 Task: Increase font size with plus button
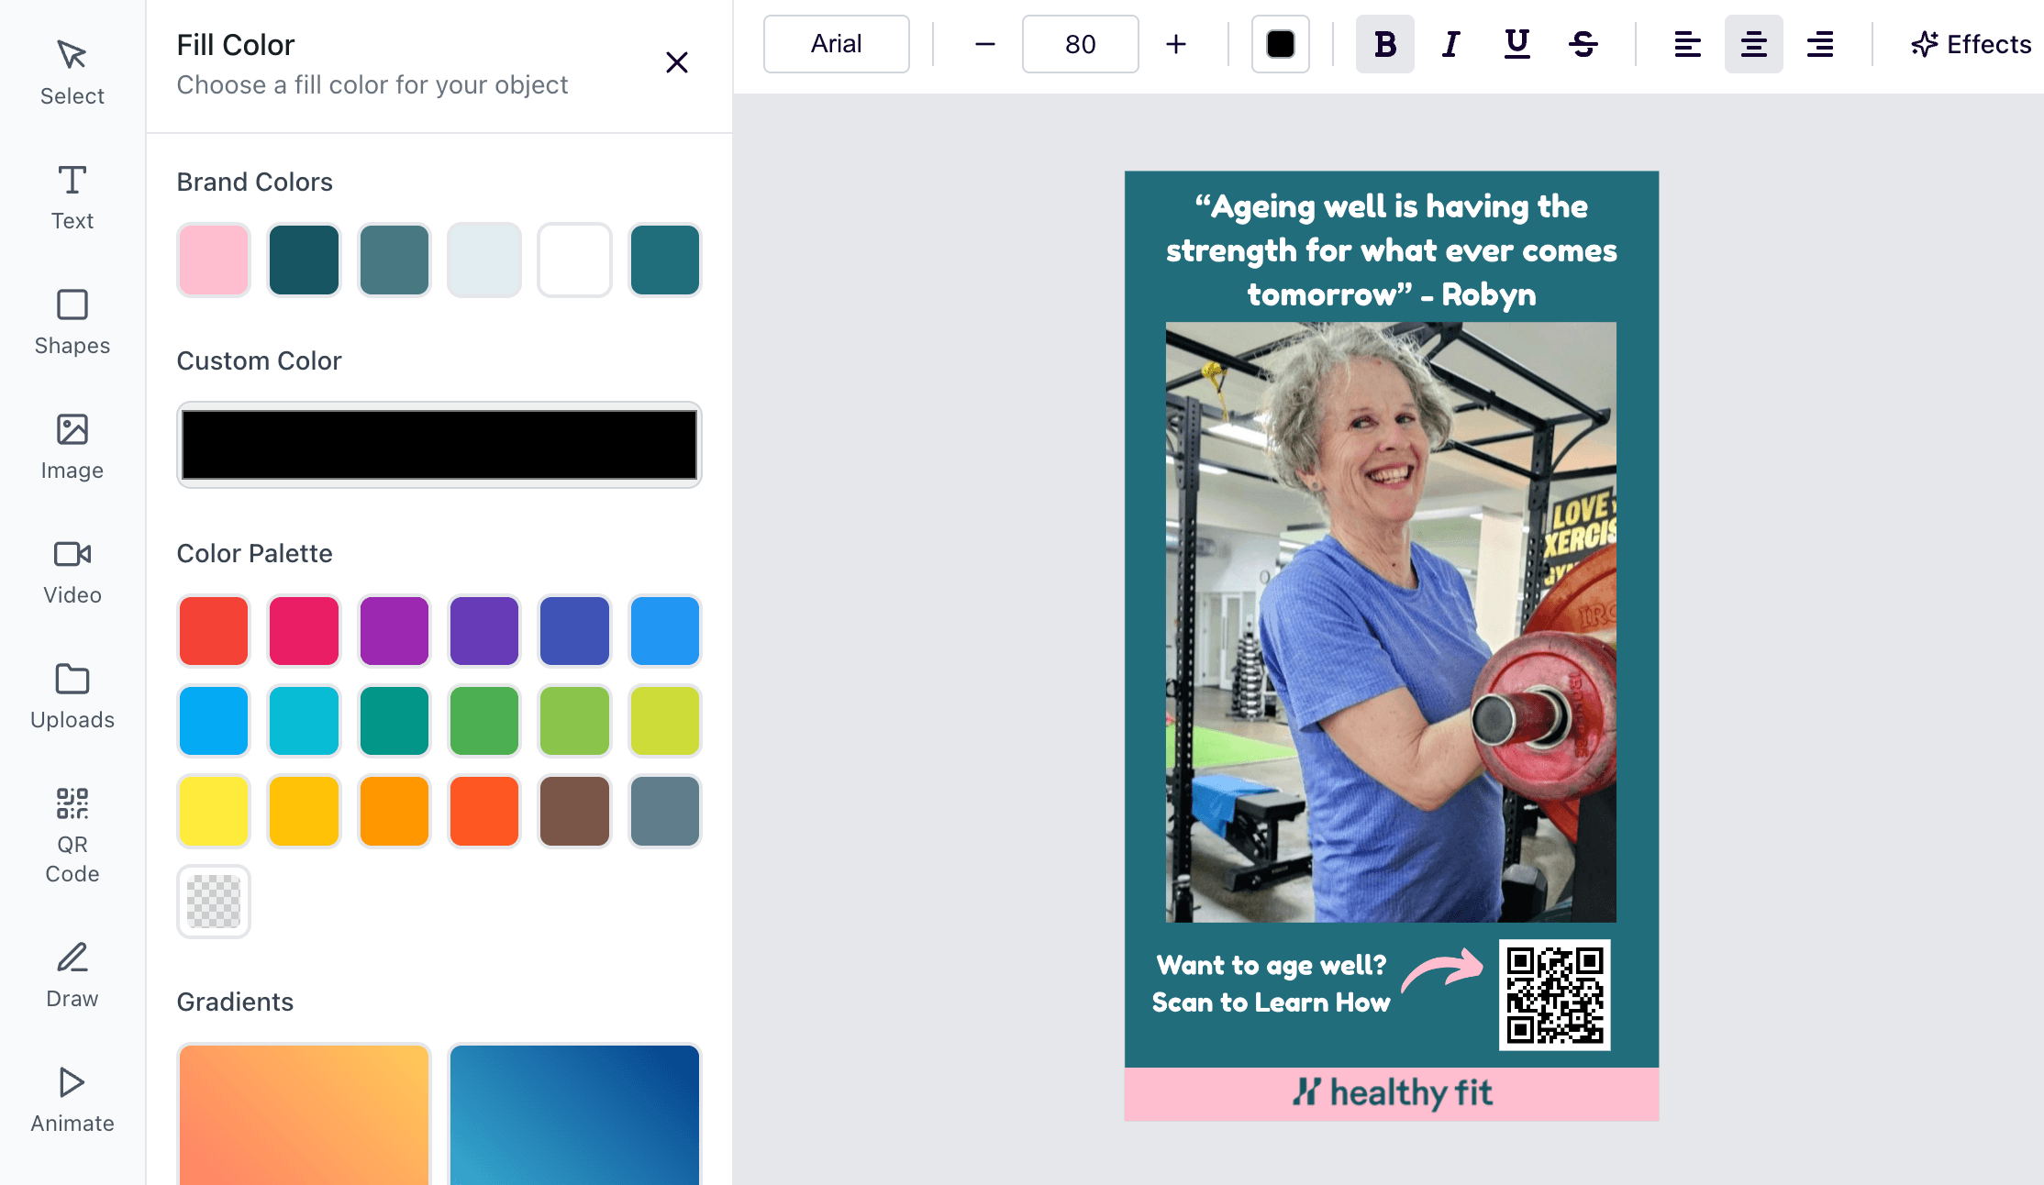click(x=1175, y=44)
